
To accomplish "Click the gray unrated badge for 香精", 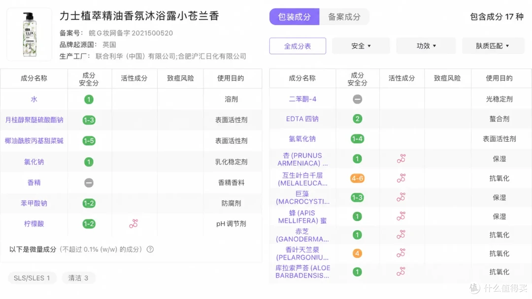I will pos(89,183).
